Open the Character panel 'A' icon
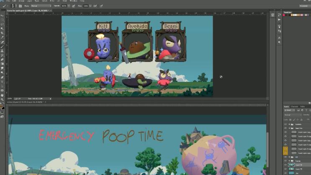 tap(280, 38)
